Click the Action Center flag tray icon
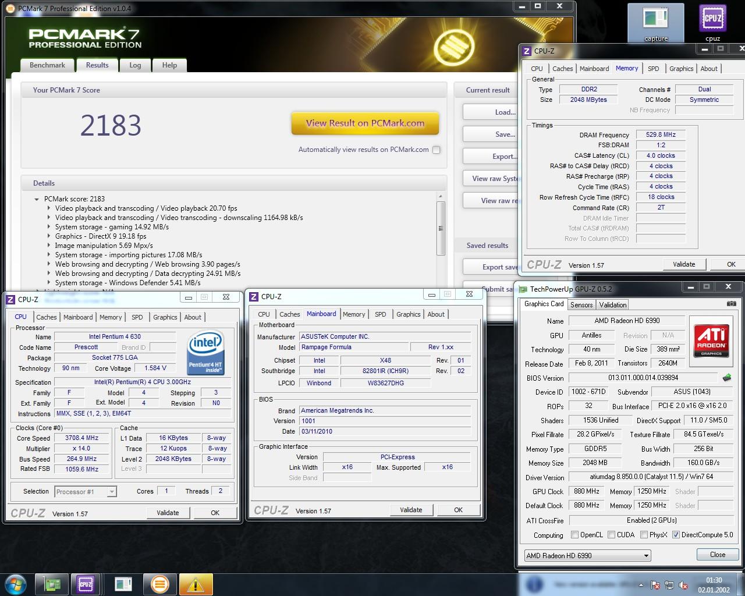Image resolution: width=745 pixels, height=596 pixels. point(655,584)
